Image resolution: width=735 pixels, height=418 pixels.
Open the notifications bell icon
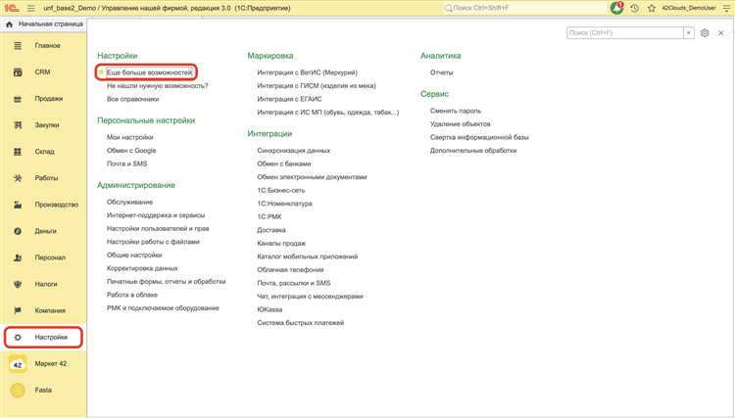(x=616, y=8)
